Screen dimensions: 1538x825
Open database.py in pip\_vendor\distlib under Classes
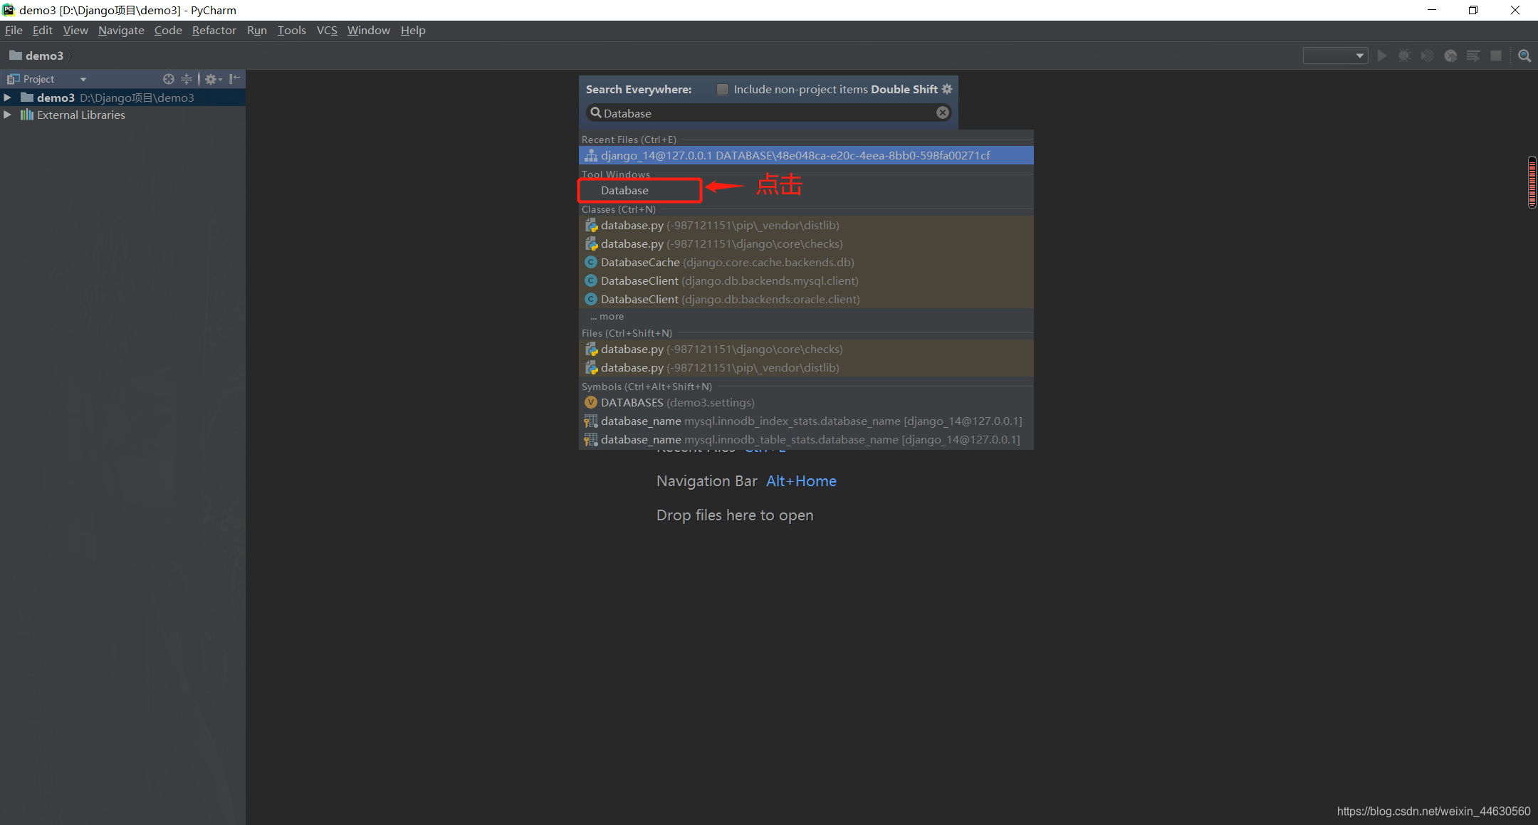pos(806,225)
